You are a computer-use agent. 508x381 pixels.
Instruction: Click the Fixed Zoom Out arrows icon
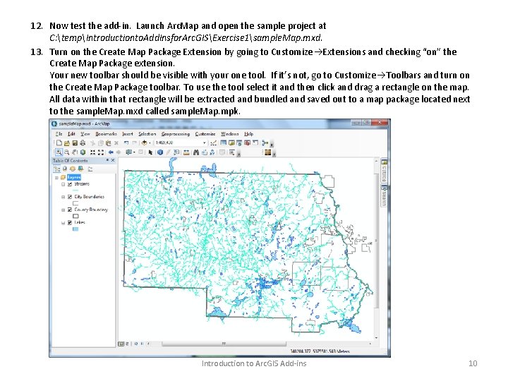101,152
